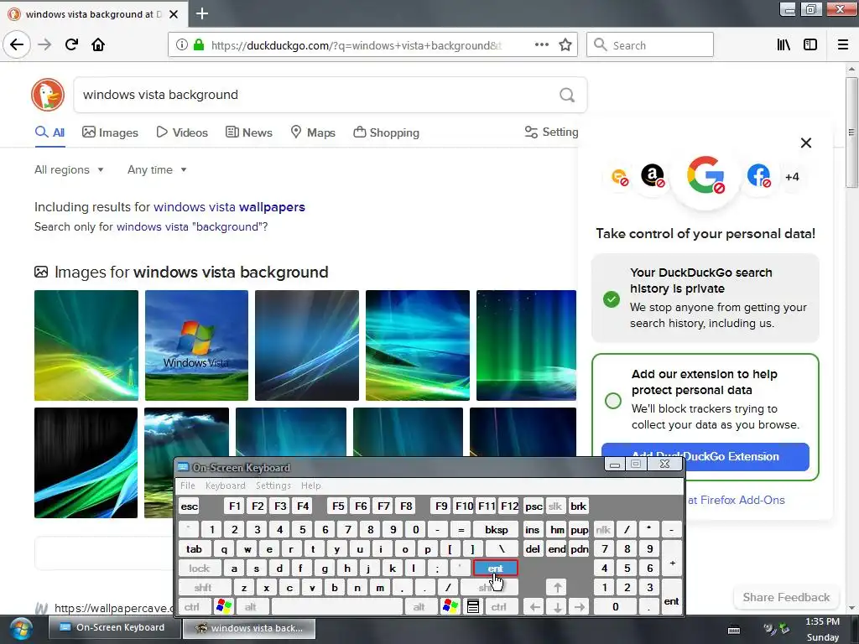Toggle the left shft key on keyboard
The image size is (859, 644).
pos(203,588)
